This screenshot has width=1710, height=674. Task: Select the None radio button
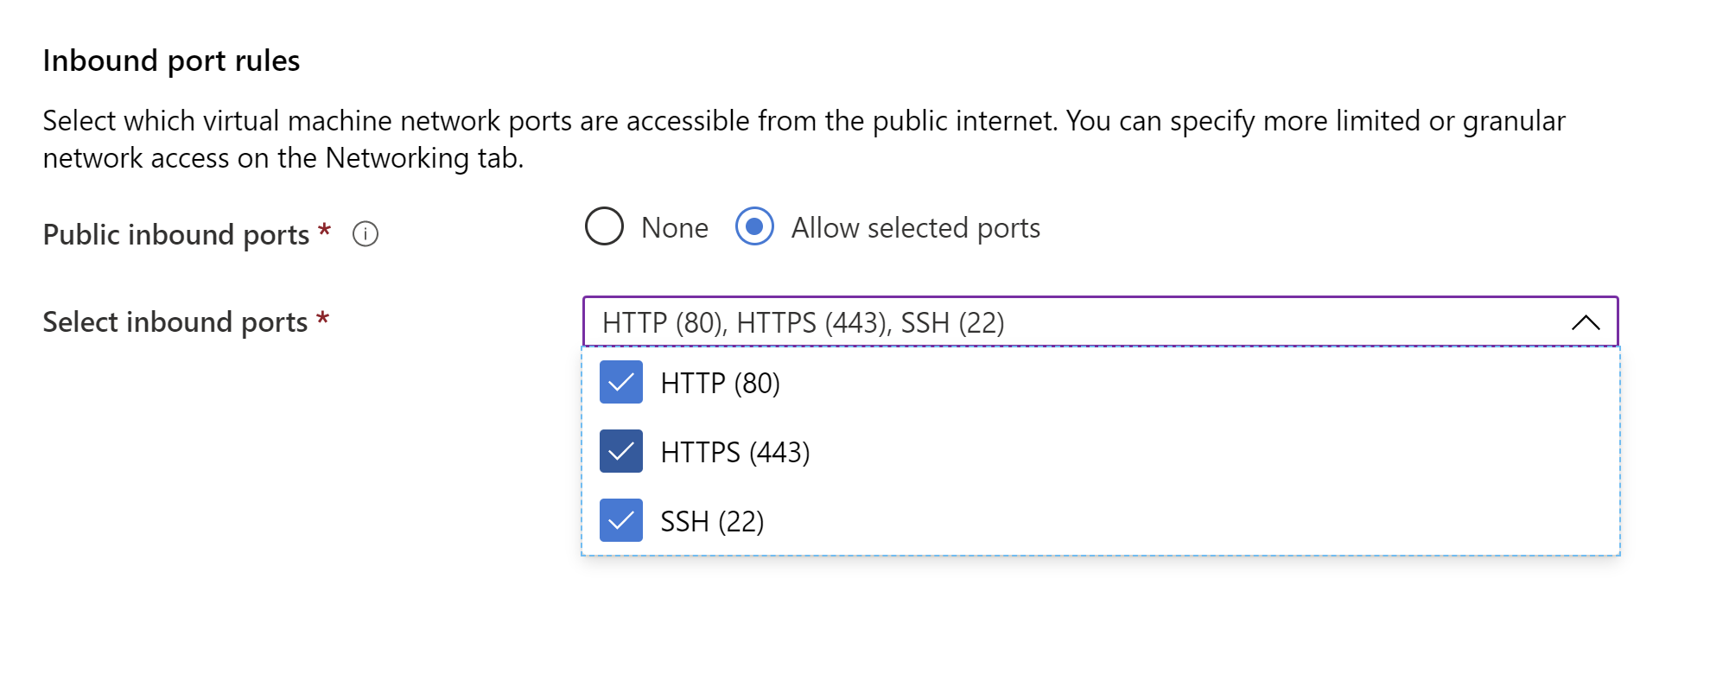pyautogui.click(x=604, y=226)
